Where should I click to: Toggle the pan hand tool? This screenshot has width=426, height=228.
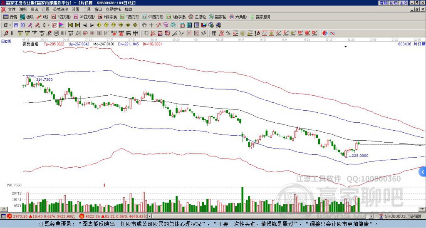pyautogui.click(x=144, y=25)
